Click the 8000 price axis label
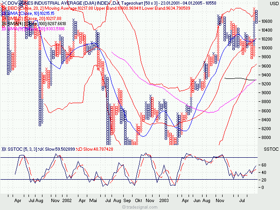The height and width of the screenshot is (210, 280). (266, 138)
